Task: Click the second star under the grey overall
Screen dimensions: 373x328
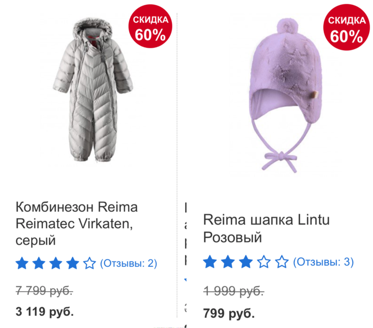Action: 39,264
